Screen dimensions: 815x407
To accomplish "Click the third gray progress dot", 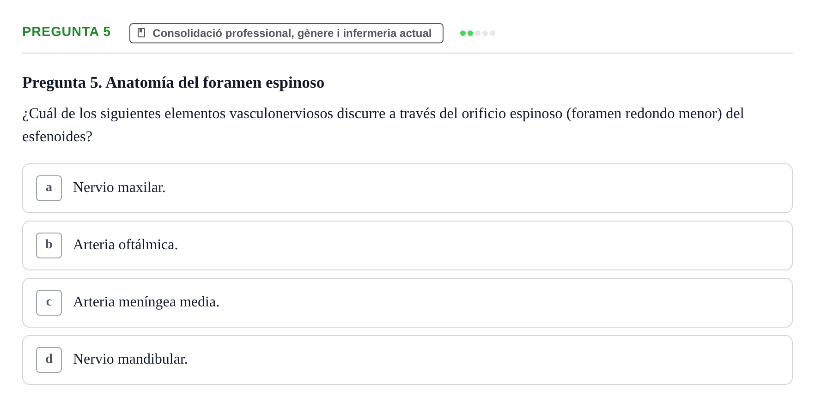I will 478,33.
